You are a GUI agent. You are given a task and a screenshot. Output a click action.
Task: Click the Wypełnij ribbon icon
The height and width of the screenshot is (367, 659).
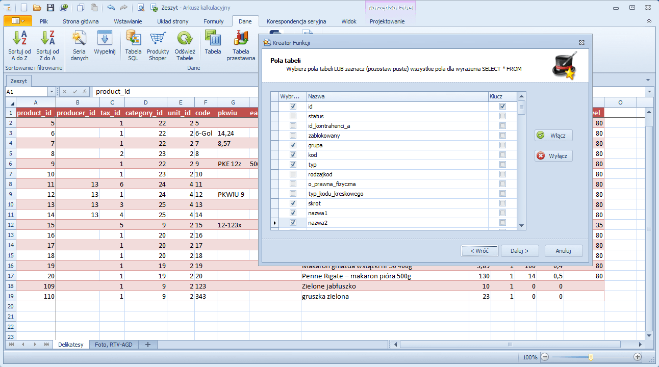105,38
